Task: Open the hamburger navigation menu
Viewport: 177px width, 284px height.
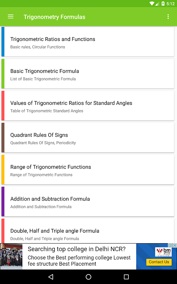Action: (11, 17)
